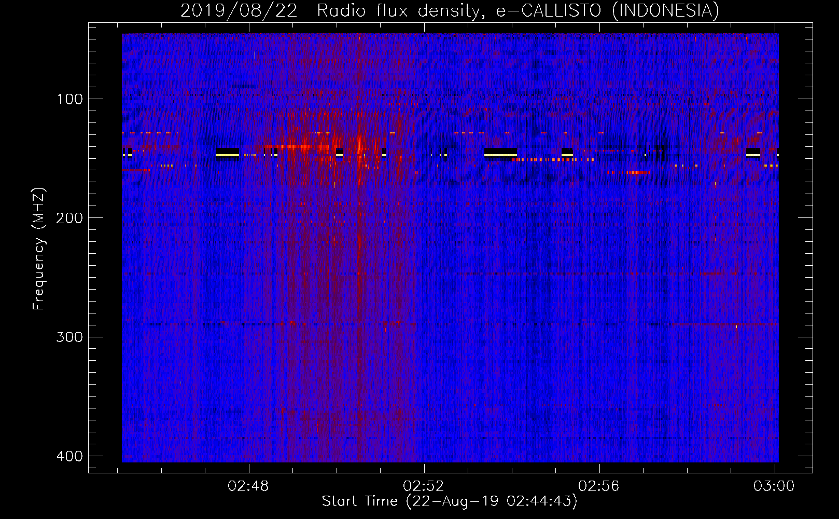Click the plot title '2019/08/22 Radio flux density'
839x519 pixels.
tap(450, 10)
